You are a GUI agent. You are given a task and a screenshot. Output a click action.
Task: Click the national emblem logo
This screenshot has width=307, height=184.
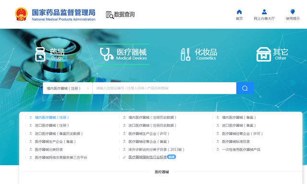pos(21,14)
